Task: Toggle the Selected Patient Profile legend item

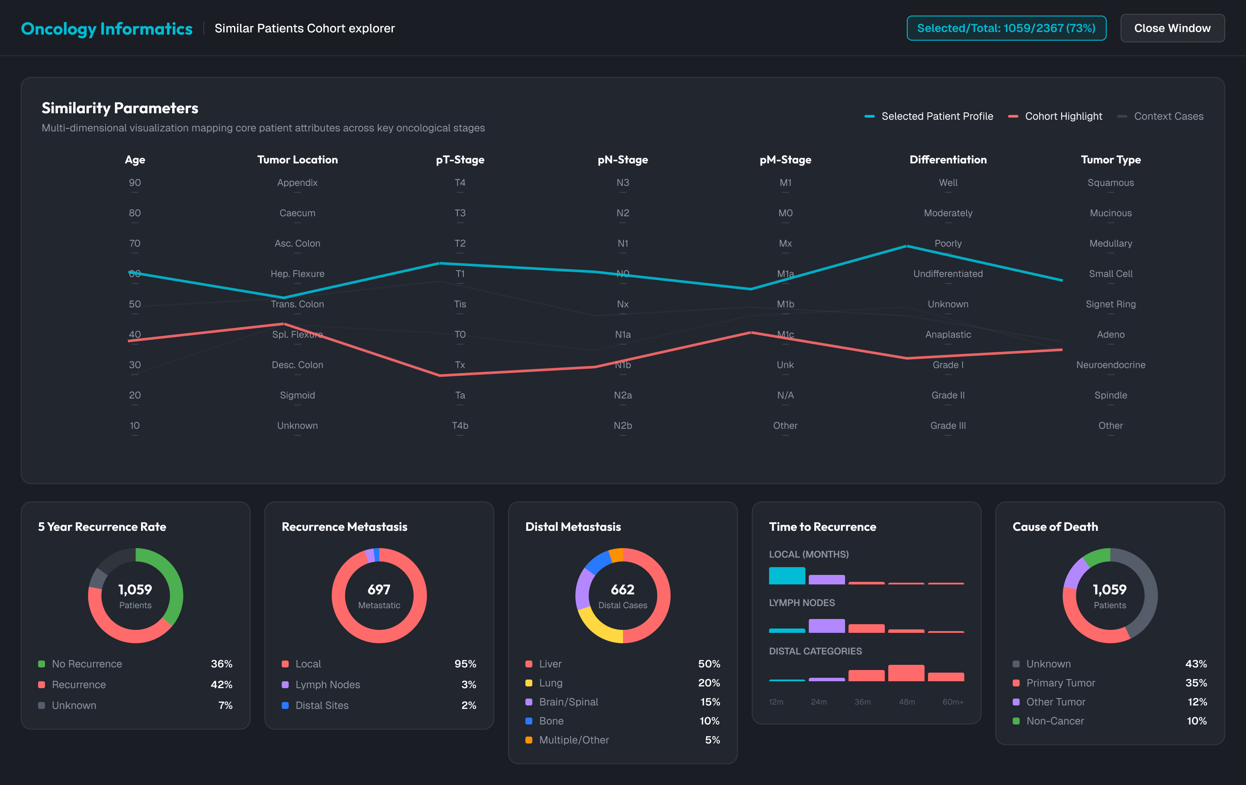Action: [x=929, y=116]
